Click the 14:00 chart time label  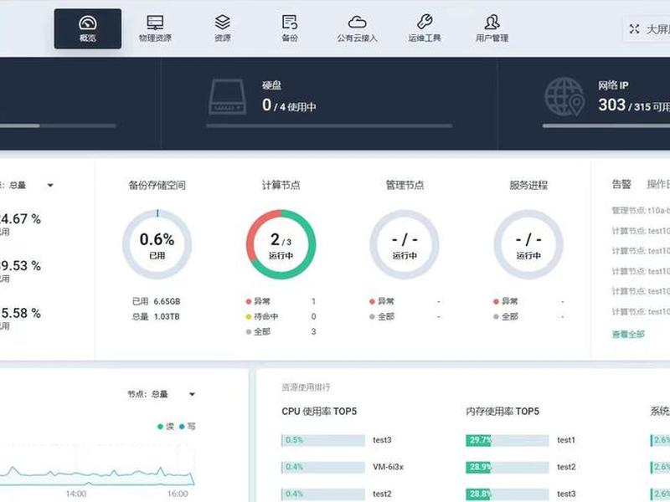76,494
